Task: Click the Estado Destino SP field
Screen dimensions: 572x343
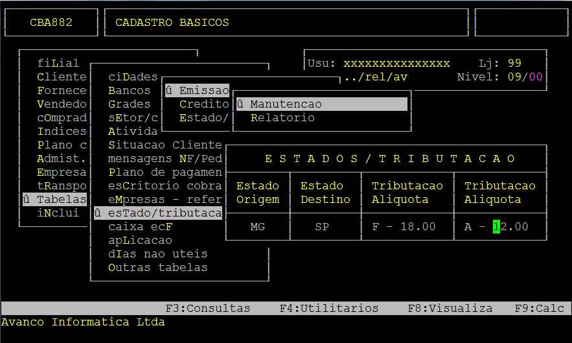Action: (321, 227)
